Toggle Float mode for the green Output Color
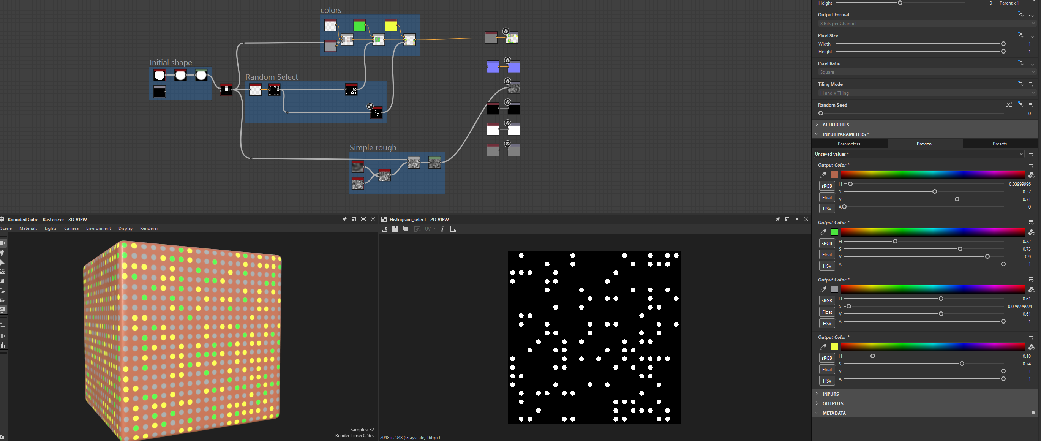This screenshot has width=1041, height=441. [827, 254]
